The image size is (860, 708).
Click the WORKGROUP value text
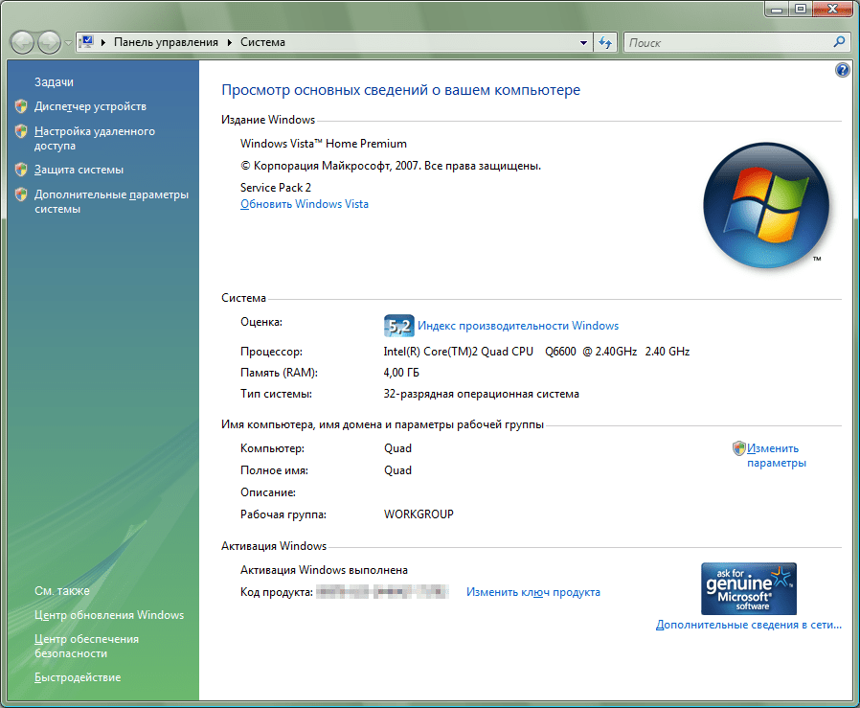pos(419,514)
